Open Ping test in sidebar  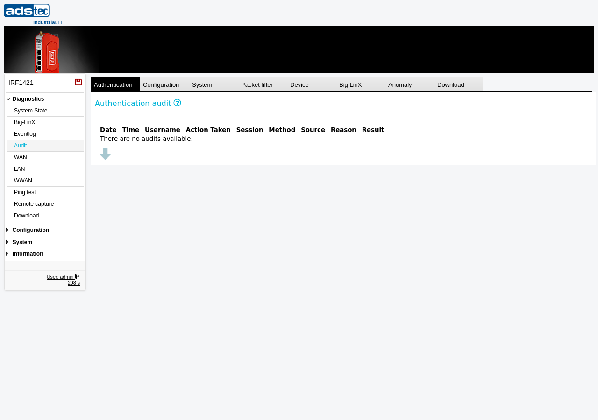[x=46, y=192]
